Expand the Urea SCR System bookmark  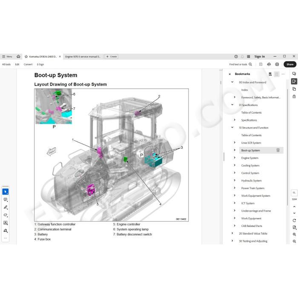point(235,143)
